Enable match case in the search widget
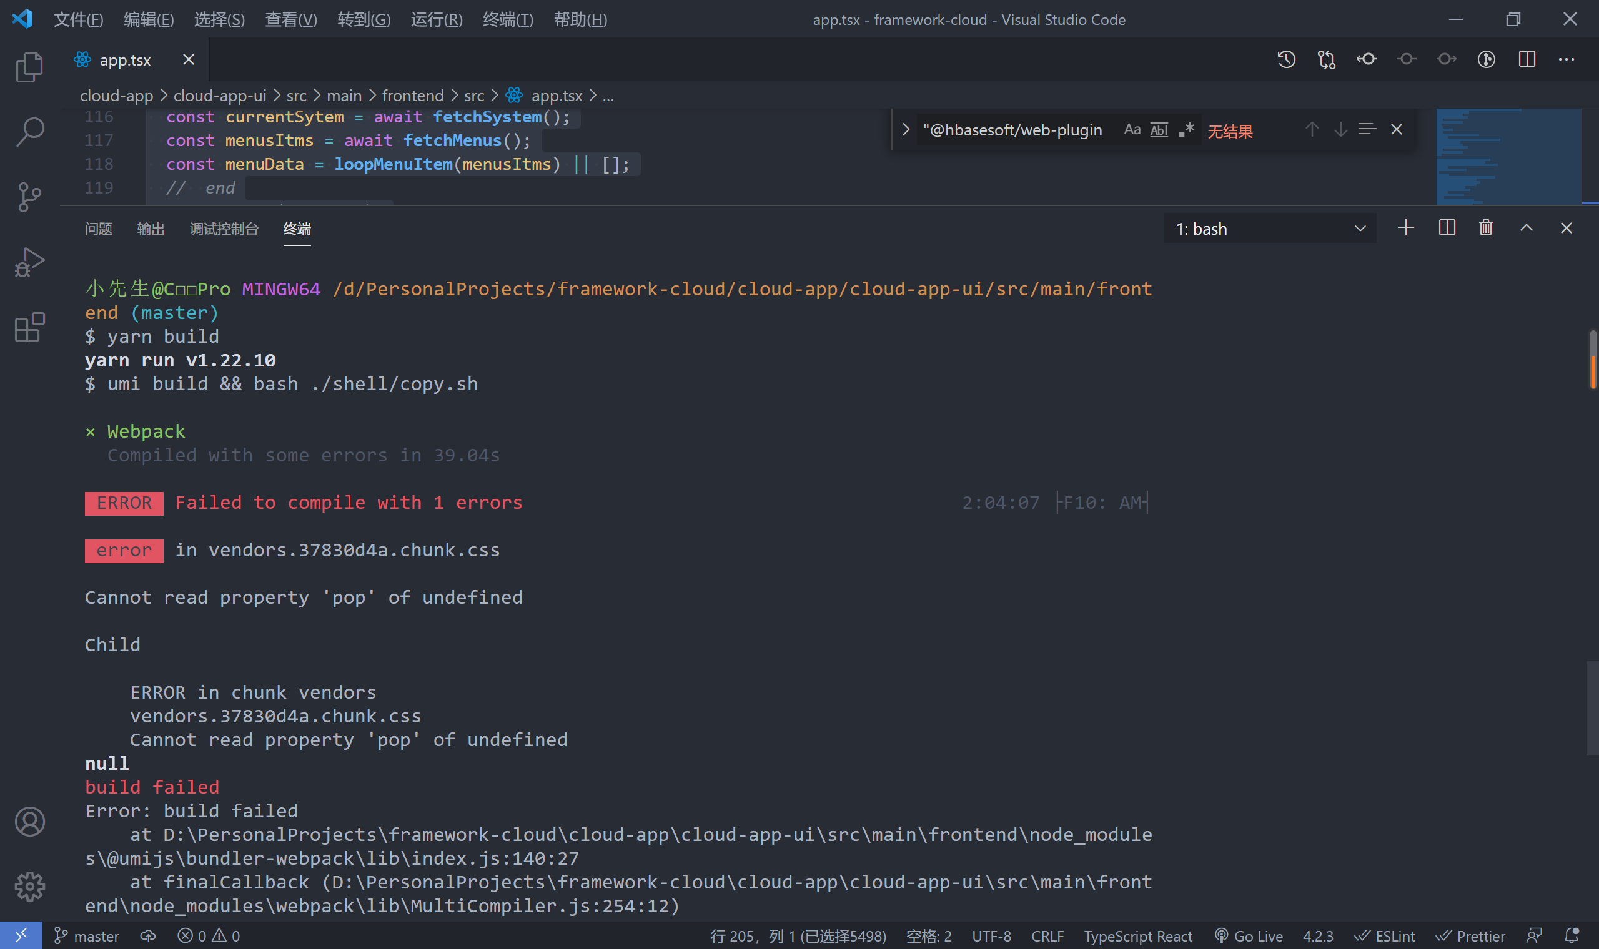Image resolution: width=1599 pixels, height=949 pixels. coord(1132,129)
